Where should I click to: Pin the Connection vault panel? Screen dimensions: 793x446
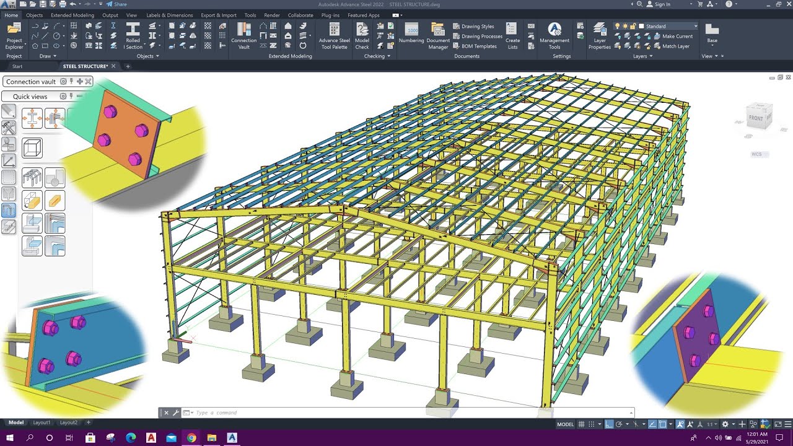click(72, 81)
